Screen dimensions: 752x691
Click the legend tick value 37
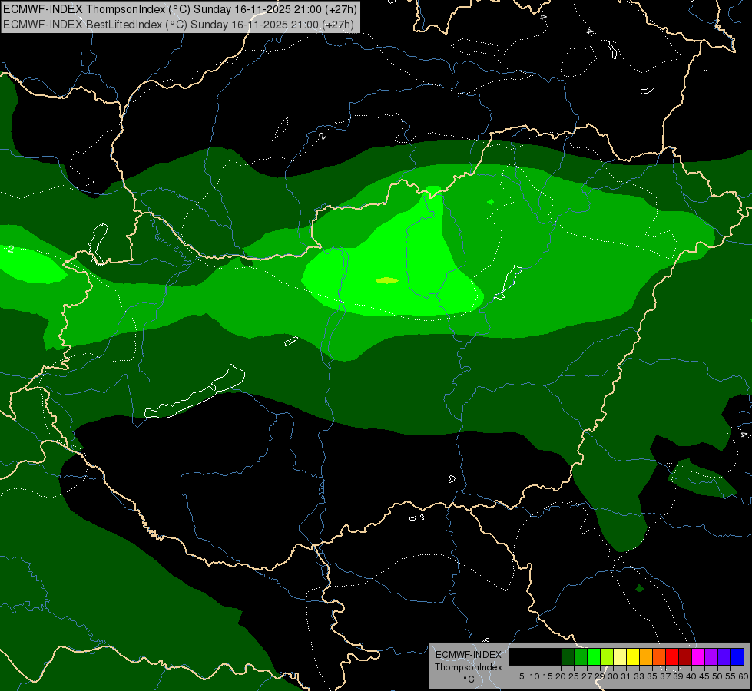(x=664, y=676)
